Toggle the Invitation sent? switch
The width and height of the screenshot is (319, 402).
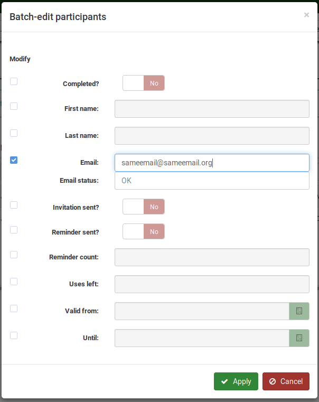point(144,207)
